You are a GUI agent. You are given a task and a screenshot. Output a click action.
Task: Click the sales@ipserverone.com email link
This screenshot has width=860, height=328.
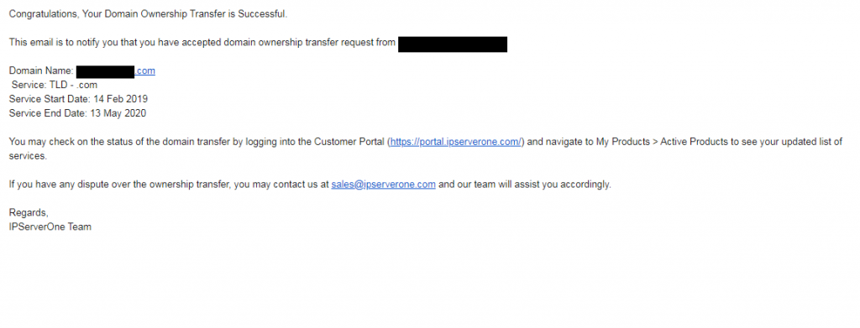(383, 185)
